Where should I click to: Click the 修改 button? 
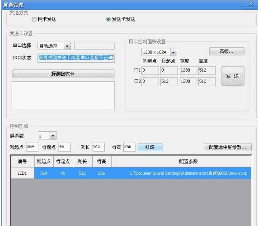[x=150, y=147]
